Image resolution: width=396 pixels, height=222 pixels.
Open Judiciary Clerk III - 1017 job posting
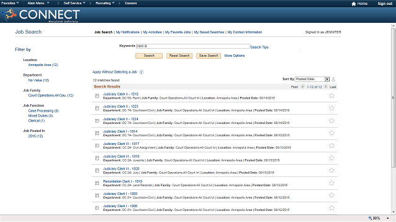click(x=121, y=144)
